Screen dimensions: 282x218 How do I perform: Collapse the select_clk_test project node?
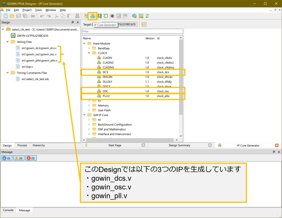pos(3,29)
